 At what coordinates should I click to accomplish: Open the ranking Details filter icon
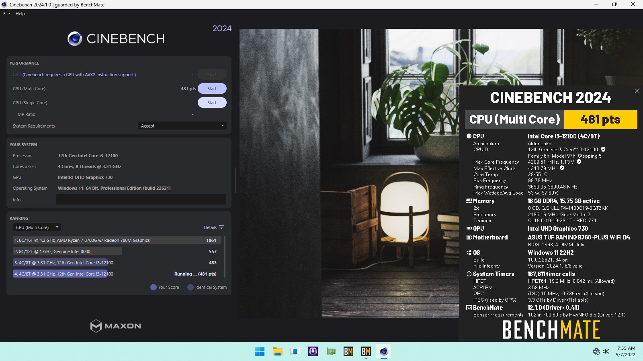221,227
